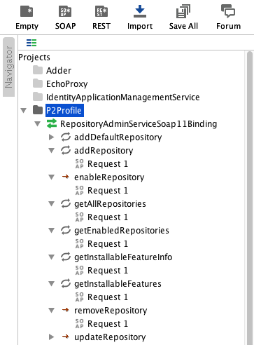Open Request 1 under getInstallableFeatures
The image size is (254, 345).
click(x=108, y=297)
